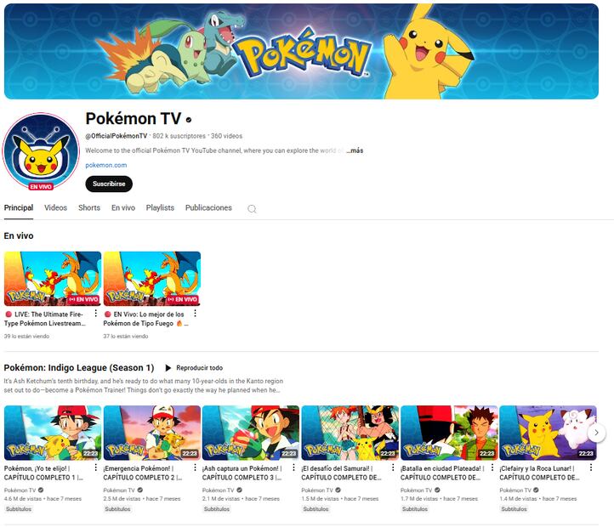Expand channel description with ...más
The height and width of the screenshot is (527, 614).
(355, 150)
